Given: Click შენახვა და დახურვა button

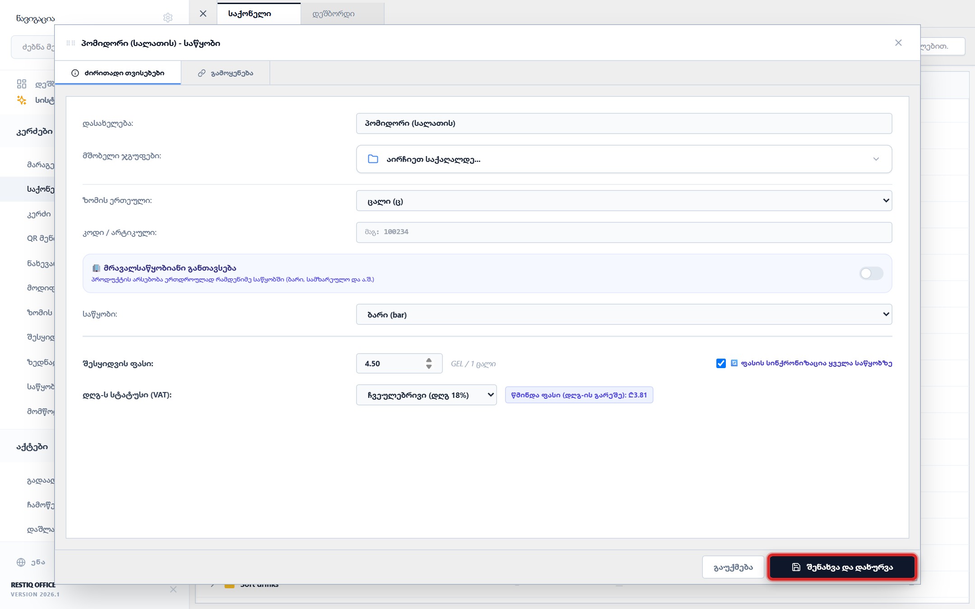Looking at the screenshot, I should click(842, 567).
